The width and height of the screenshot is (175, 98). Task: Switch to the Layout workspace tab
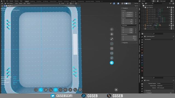[27, 1]
